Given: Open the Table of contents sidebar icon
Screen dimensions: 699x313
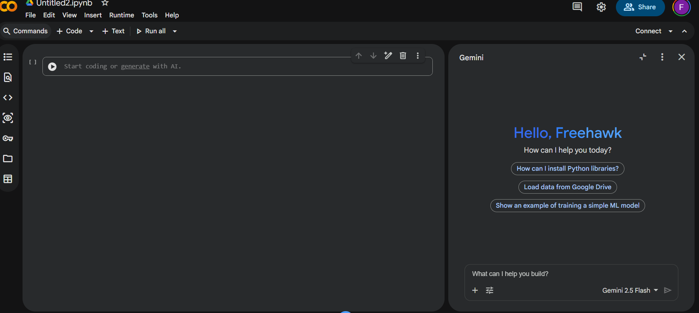Looking at the screenshot, I should 8,57.
